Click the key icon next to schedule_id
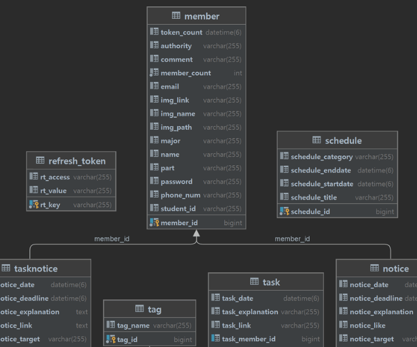Viewport: 417px width, 347px height. pos(284,211)
